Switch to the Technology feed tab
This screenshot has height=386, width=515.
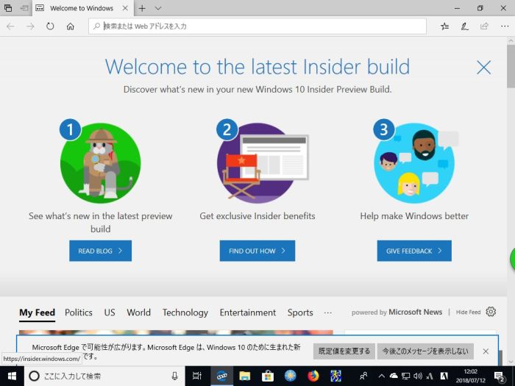pos(185,312)
